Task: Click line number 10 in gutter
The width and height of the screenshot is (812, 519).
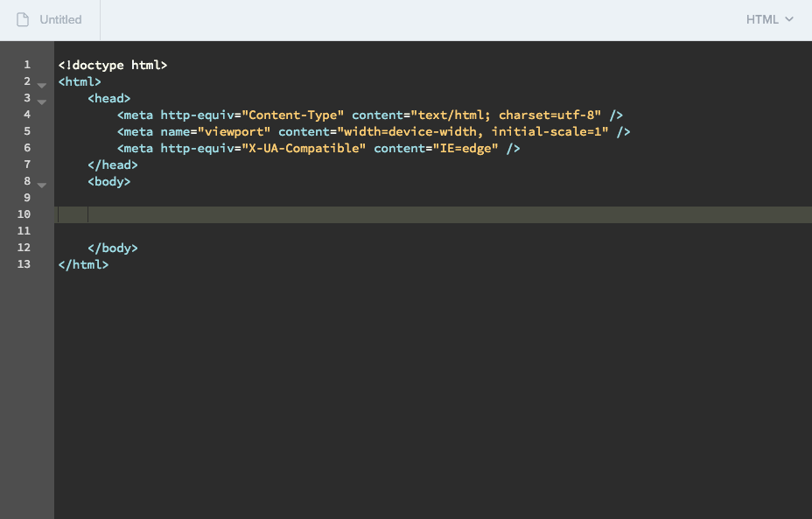Action: (x=24, y=214)
